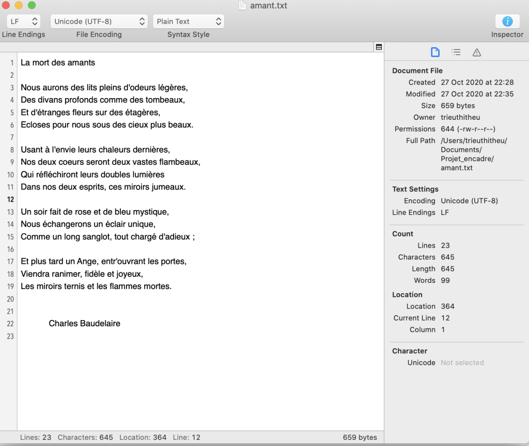Click the '659 bytes' status bar entry
The height and width of the screenshot is (446, 529).
[360, 438]
